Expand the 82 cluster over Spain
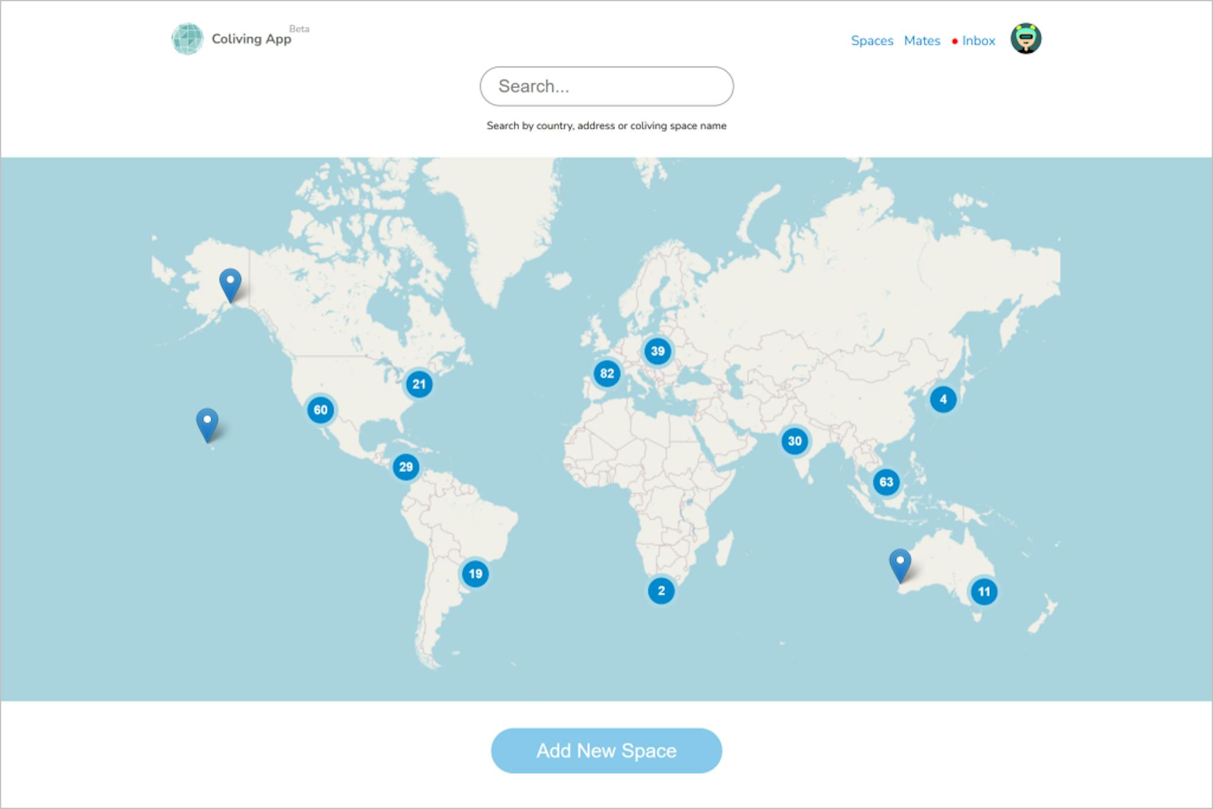This screenshot has width=1213, height=809. (606, 374)
